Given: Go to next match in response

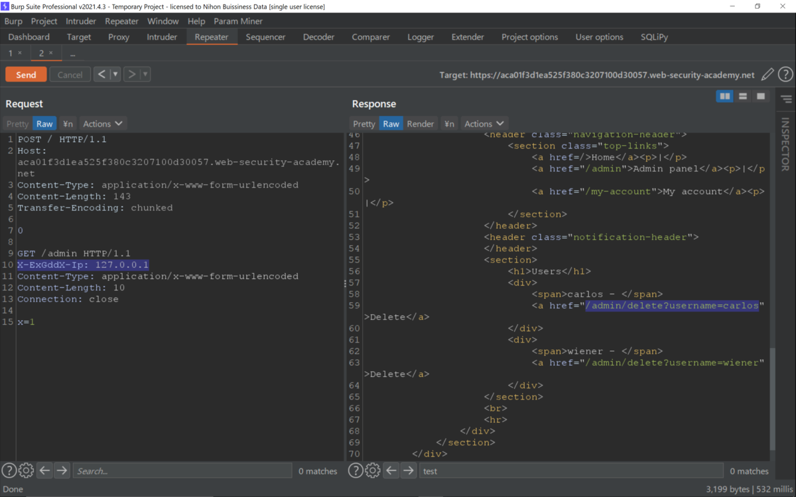Looking at the screenshot, I should click(409, 470).
